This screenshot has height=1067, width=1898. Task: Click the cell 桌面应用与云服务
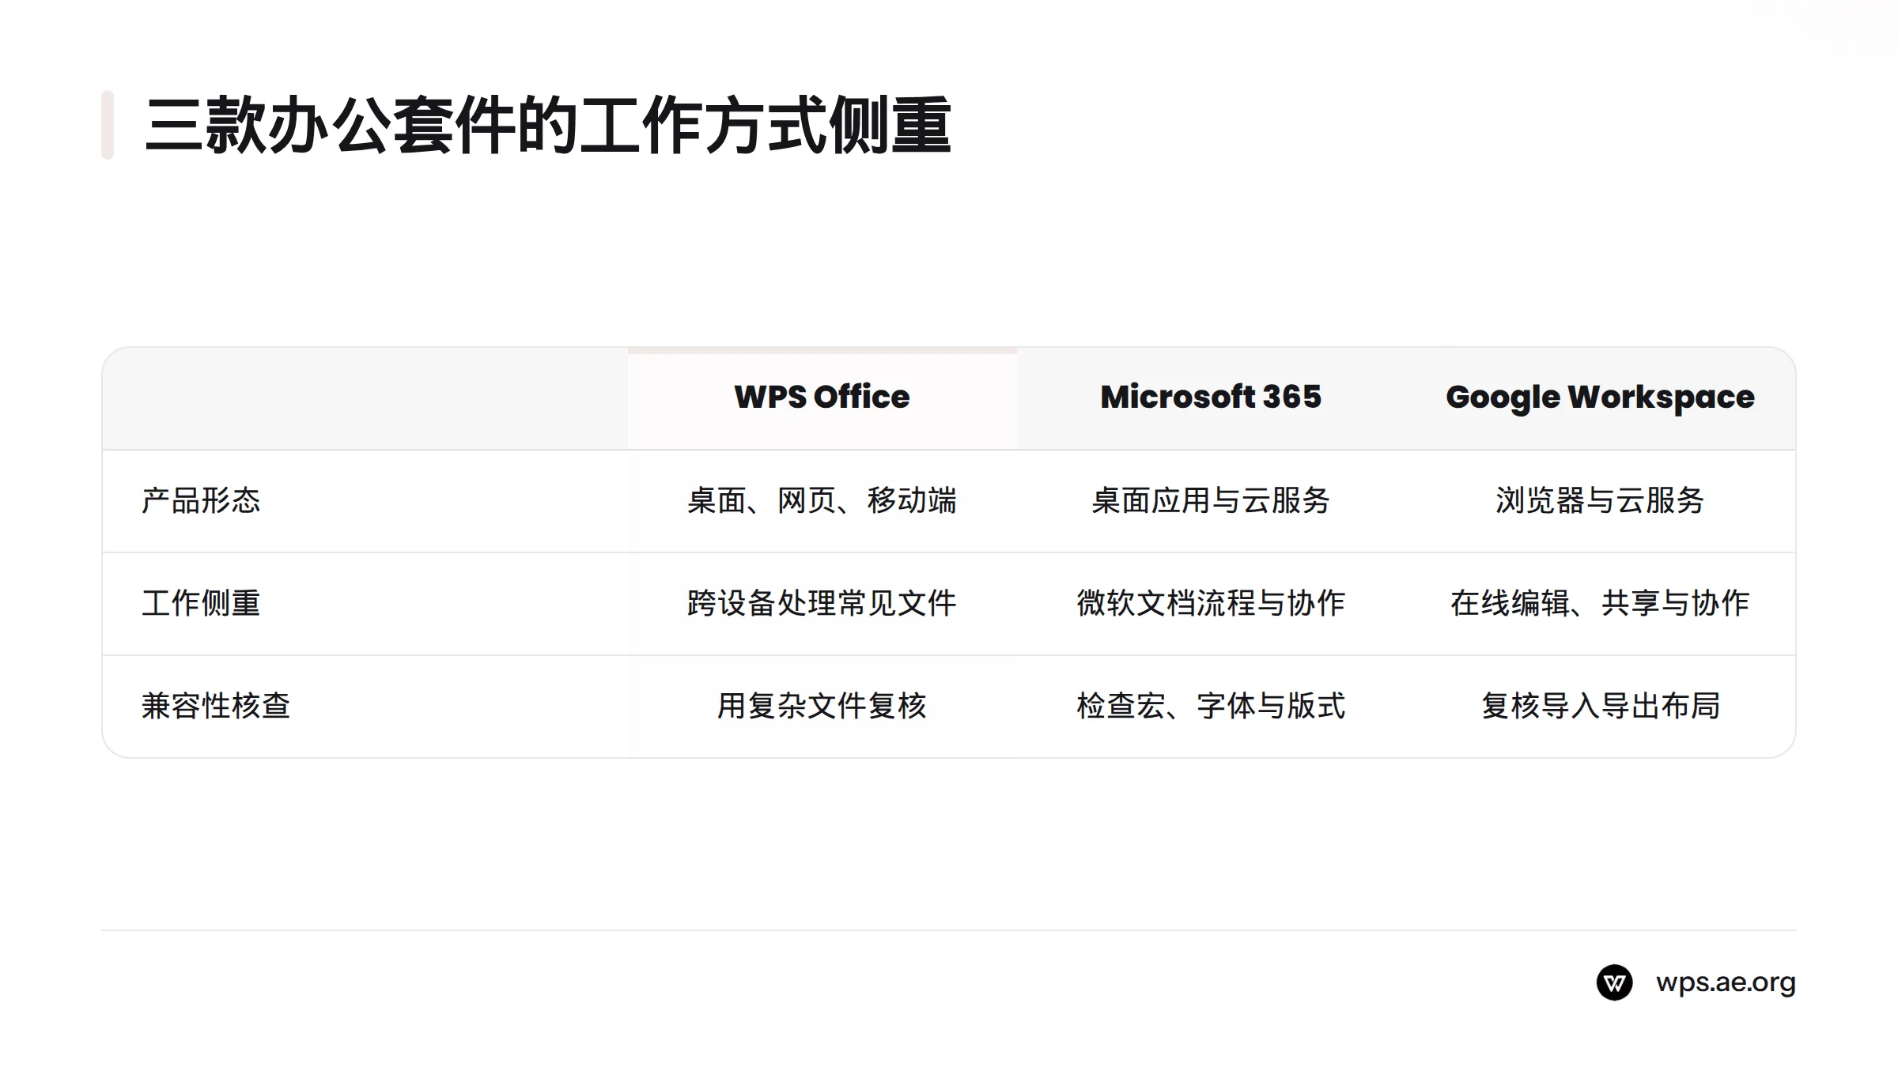(1211, 500)
